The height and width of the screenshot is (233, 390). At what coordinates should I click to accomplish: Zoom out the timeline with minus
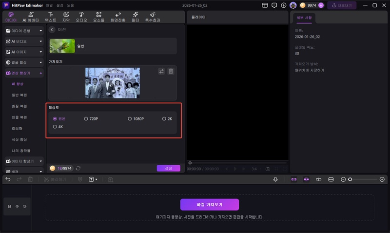click(343, 179)
